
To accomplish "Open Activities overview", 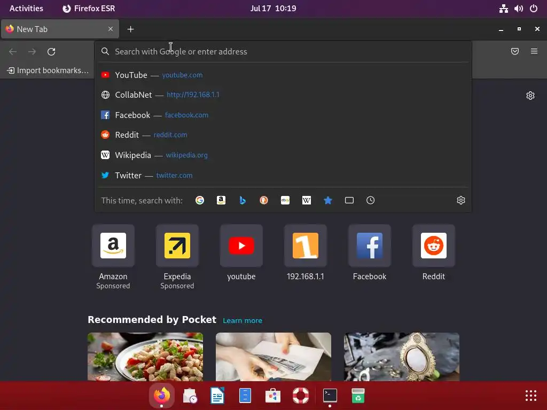I will coord(26,9).
